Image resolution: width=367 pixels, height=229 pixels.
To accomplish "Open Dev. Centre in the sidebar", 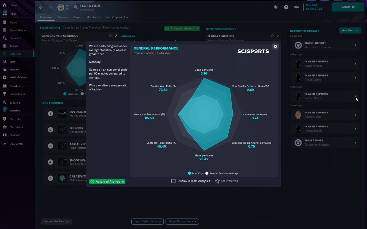I will point(17,144).
